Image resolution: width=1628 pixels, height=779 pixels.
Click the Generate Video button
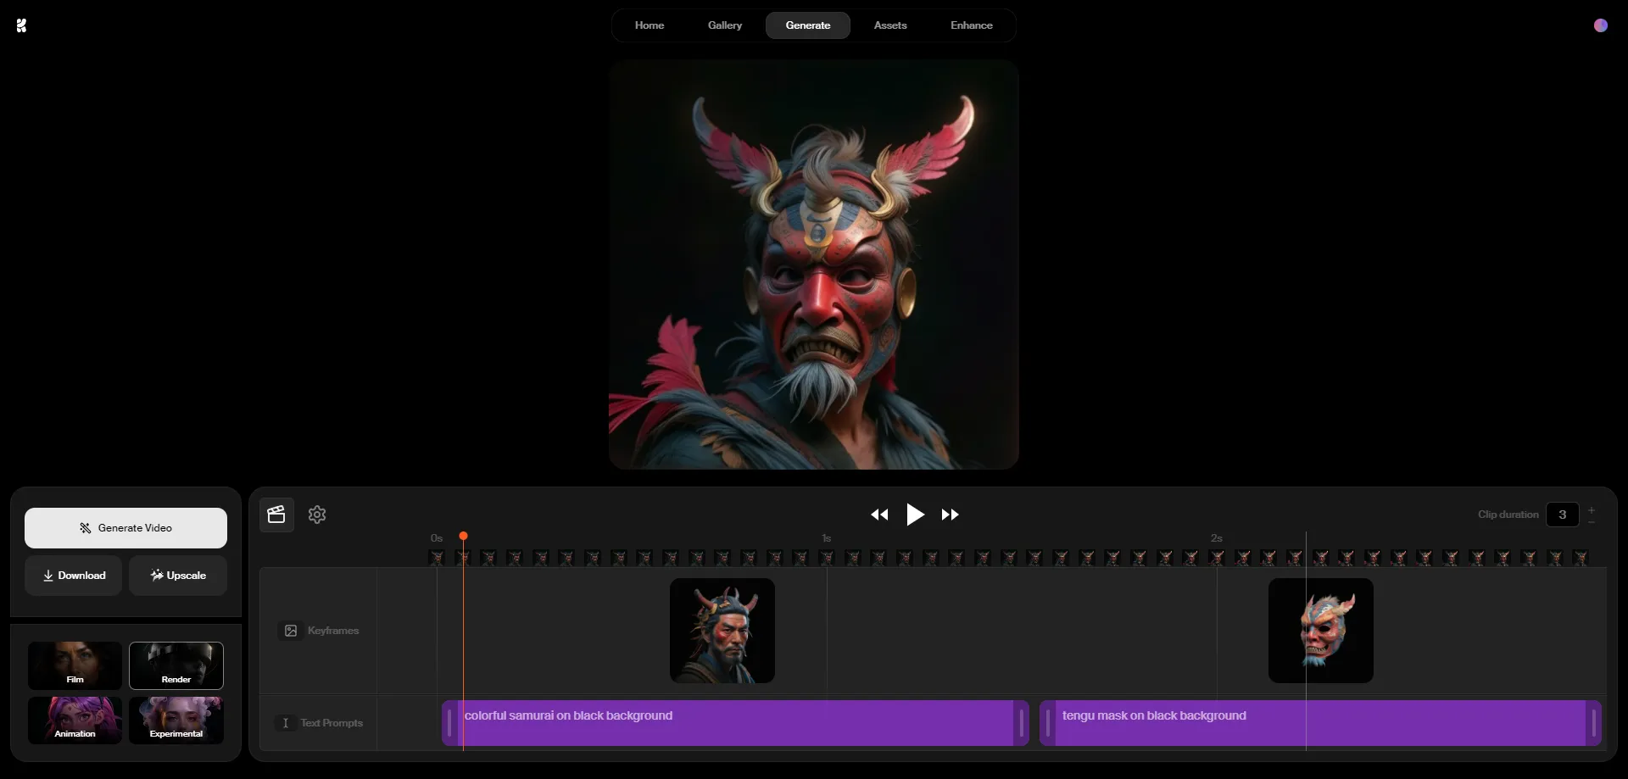pos(125,528)
